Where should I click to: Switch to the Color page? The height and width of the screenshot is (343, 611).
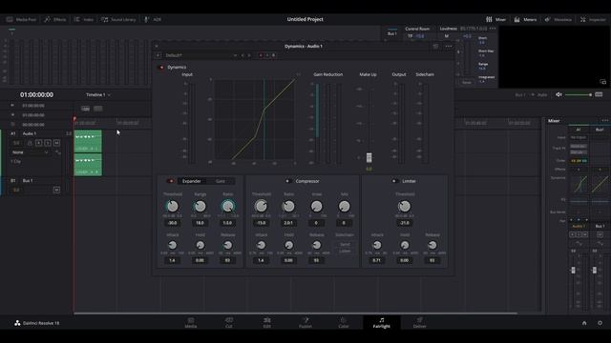[344, 322]
